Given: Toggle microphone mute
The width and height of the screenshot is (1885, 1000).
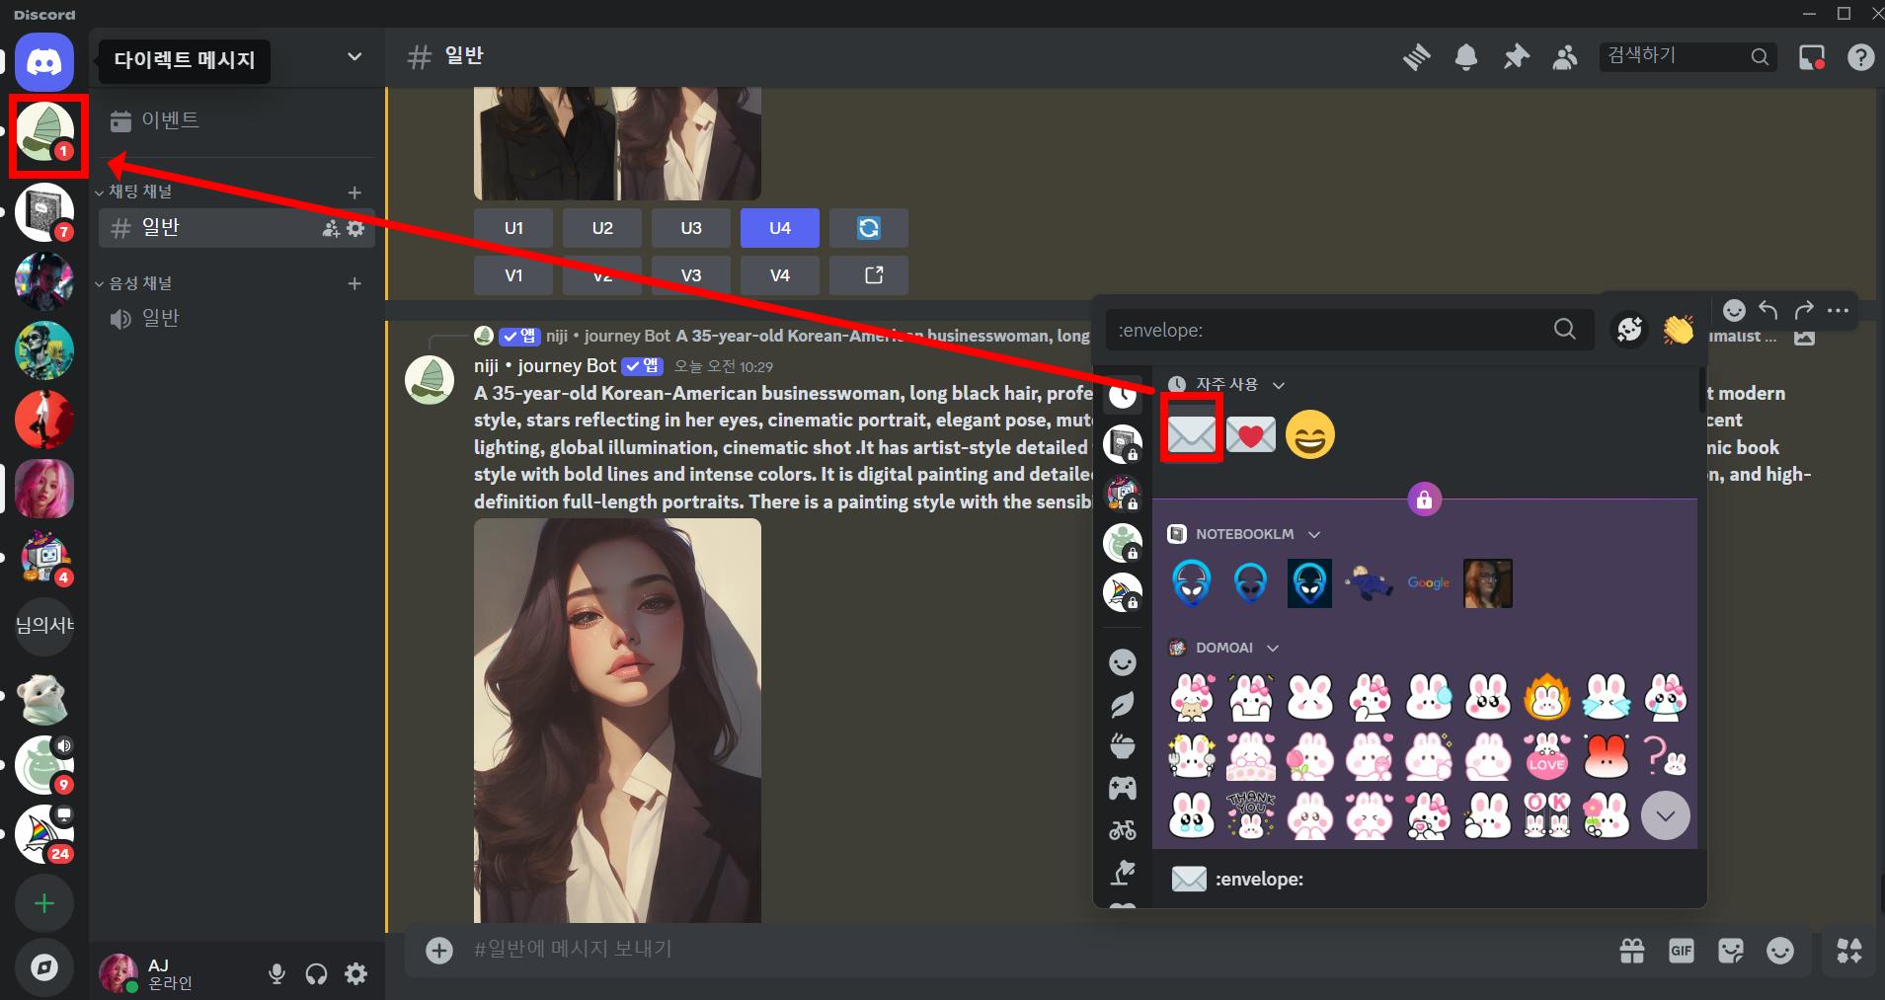Looking at the screenshot, I should coord(277,974).
